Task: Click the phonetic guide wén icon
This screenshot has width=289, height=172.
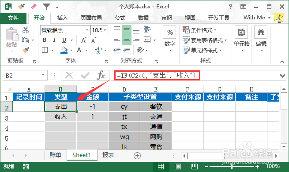Action: click(98, 50)
